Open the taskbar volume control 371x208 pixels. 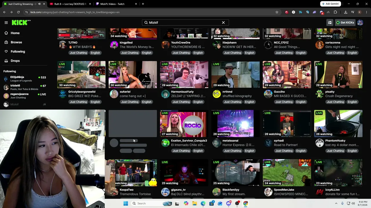(353, 203)
